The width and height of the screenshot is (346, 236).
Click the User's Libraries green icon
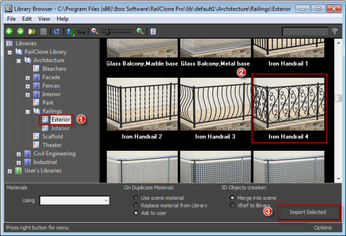point(18,170)
